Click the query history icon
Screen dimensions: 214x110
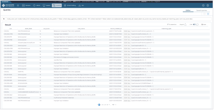click(4, 19)
